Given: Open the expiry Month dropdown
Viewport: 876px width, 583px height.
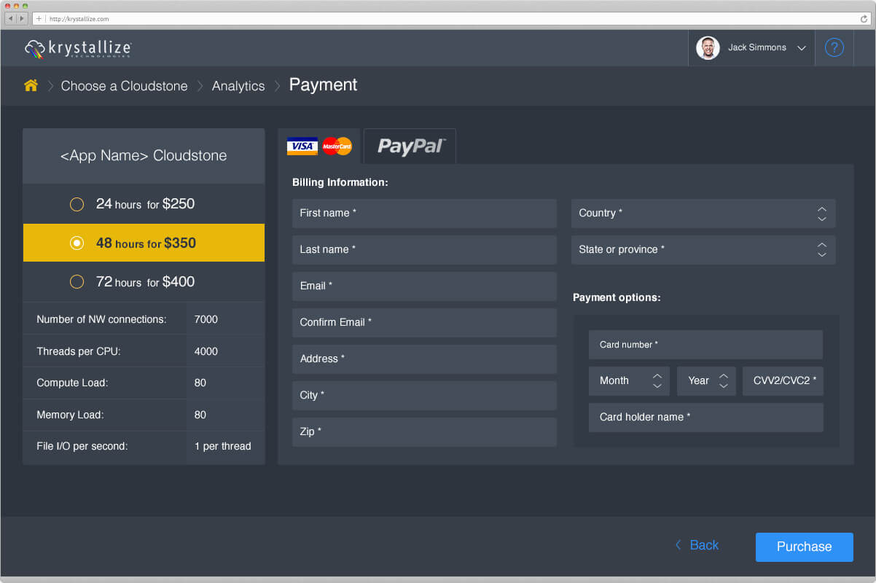Looking at the screenshot, I should tap(628, 381).
